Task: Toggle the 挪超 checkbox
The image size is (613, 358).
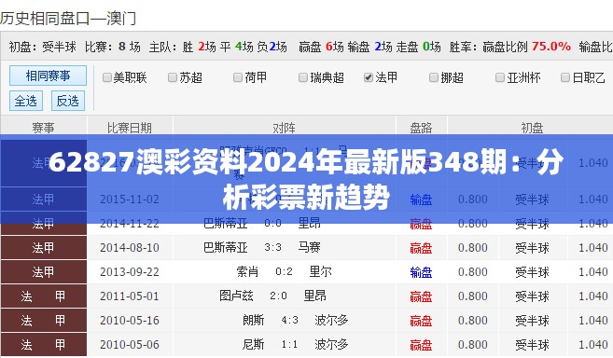Action: pos(434,77)
